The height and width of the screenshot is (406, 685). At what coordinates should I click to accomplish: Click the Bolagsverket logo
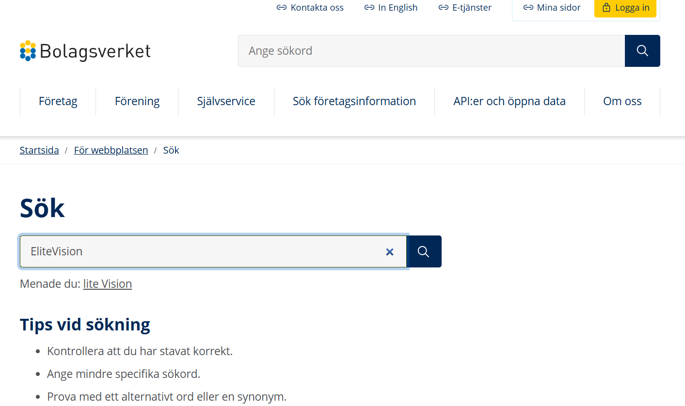click(85, 51)
